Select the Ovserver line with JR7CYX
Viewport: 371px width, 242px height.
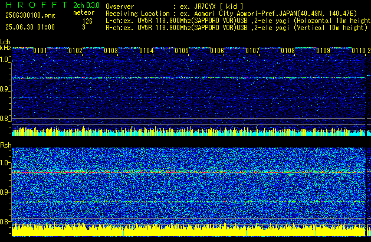point(175,6)
